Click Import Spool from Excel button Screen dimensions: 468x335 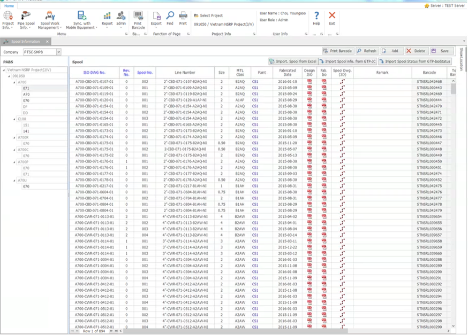[x=293, y=61]
